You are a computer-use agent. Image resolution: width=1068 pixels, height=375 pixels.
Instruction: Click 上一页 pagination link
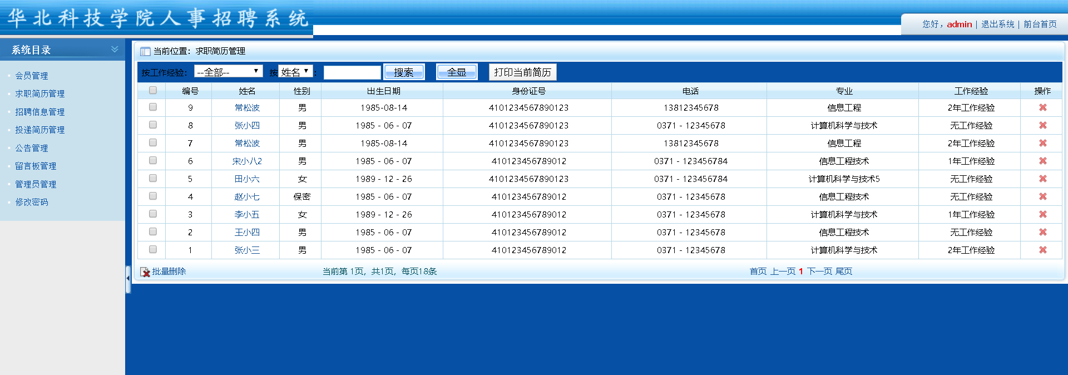[x=783, y=272]
